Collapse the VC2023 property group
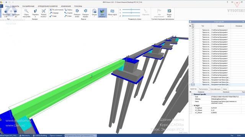This screenshot has height=137, width=245. pos(192,105)
